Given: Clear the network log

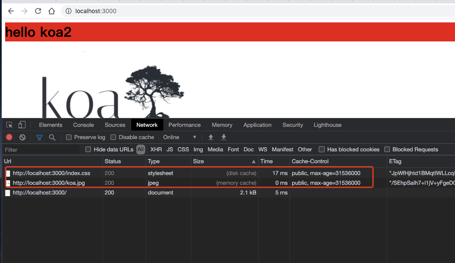Looking at the screenshot, I should pos(22,137).
